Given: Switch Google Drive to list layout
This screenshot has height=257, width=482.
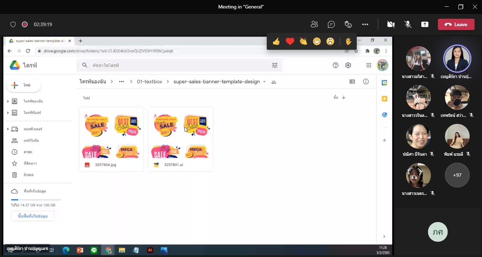Looking at the screenshot, I should (352, 82).
